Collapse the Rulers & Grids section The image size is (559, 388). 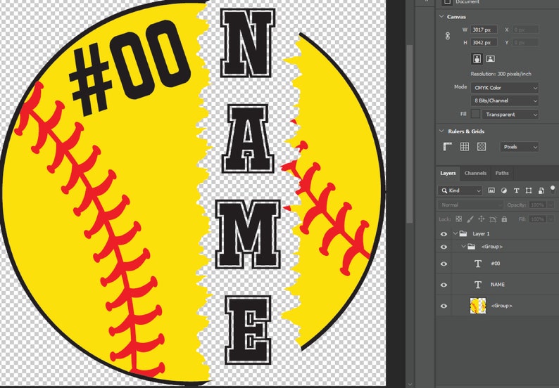click(441, 131)
